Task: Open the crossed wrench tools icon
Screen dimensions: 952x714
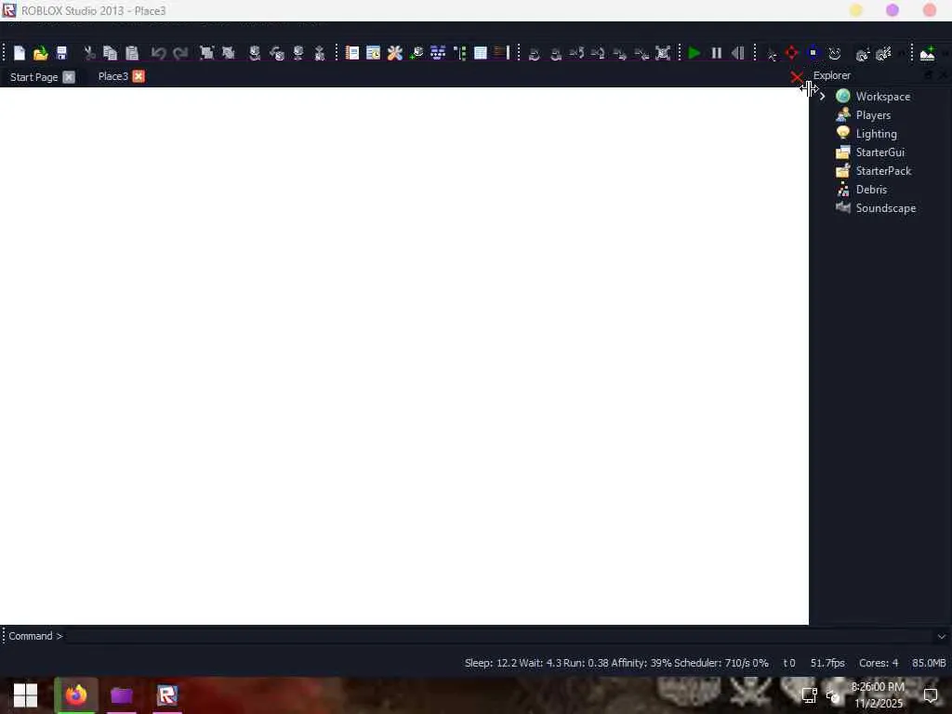Action: [394, 53]
